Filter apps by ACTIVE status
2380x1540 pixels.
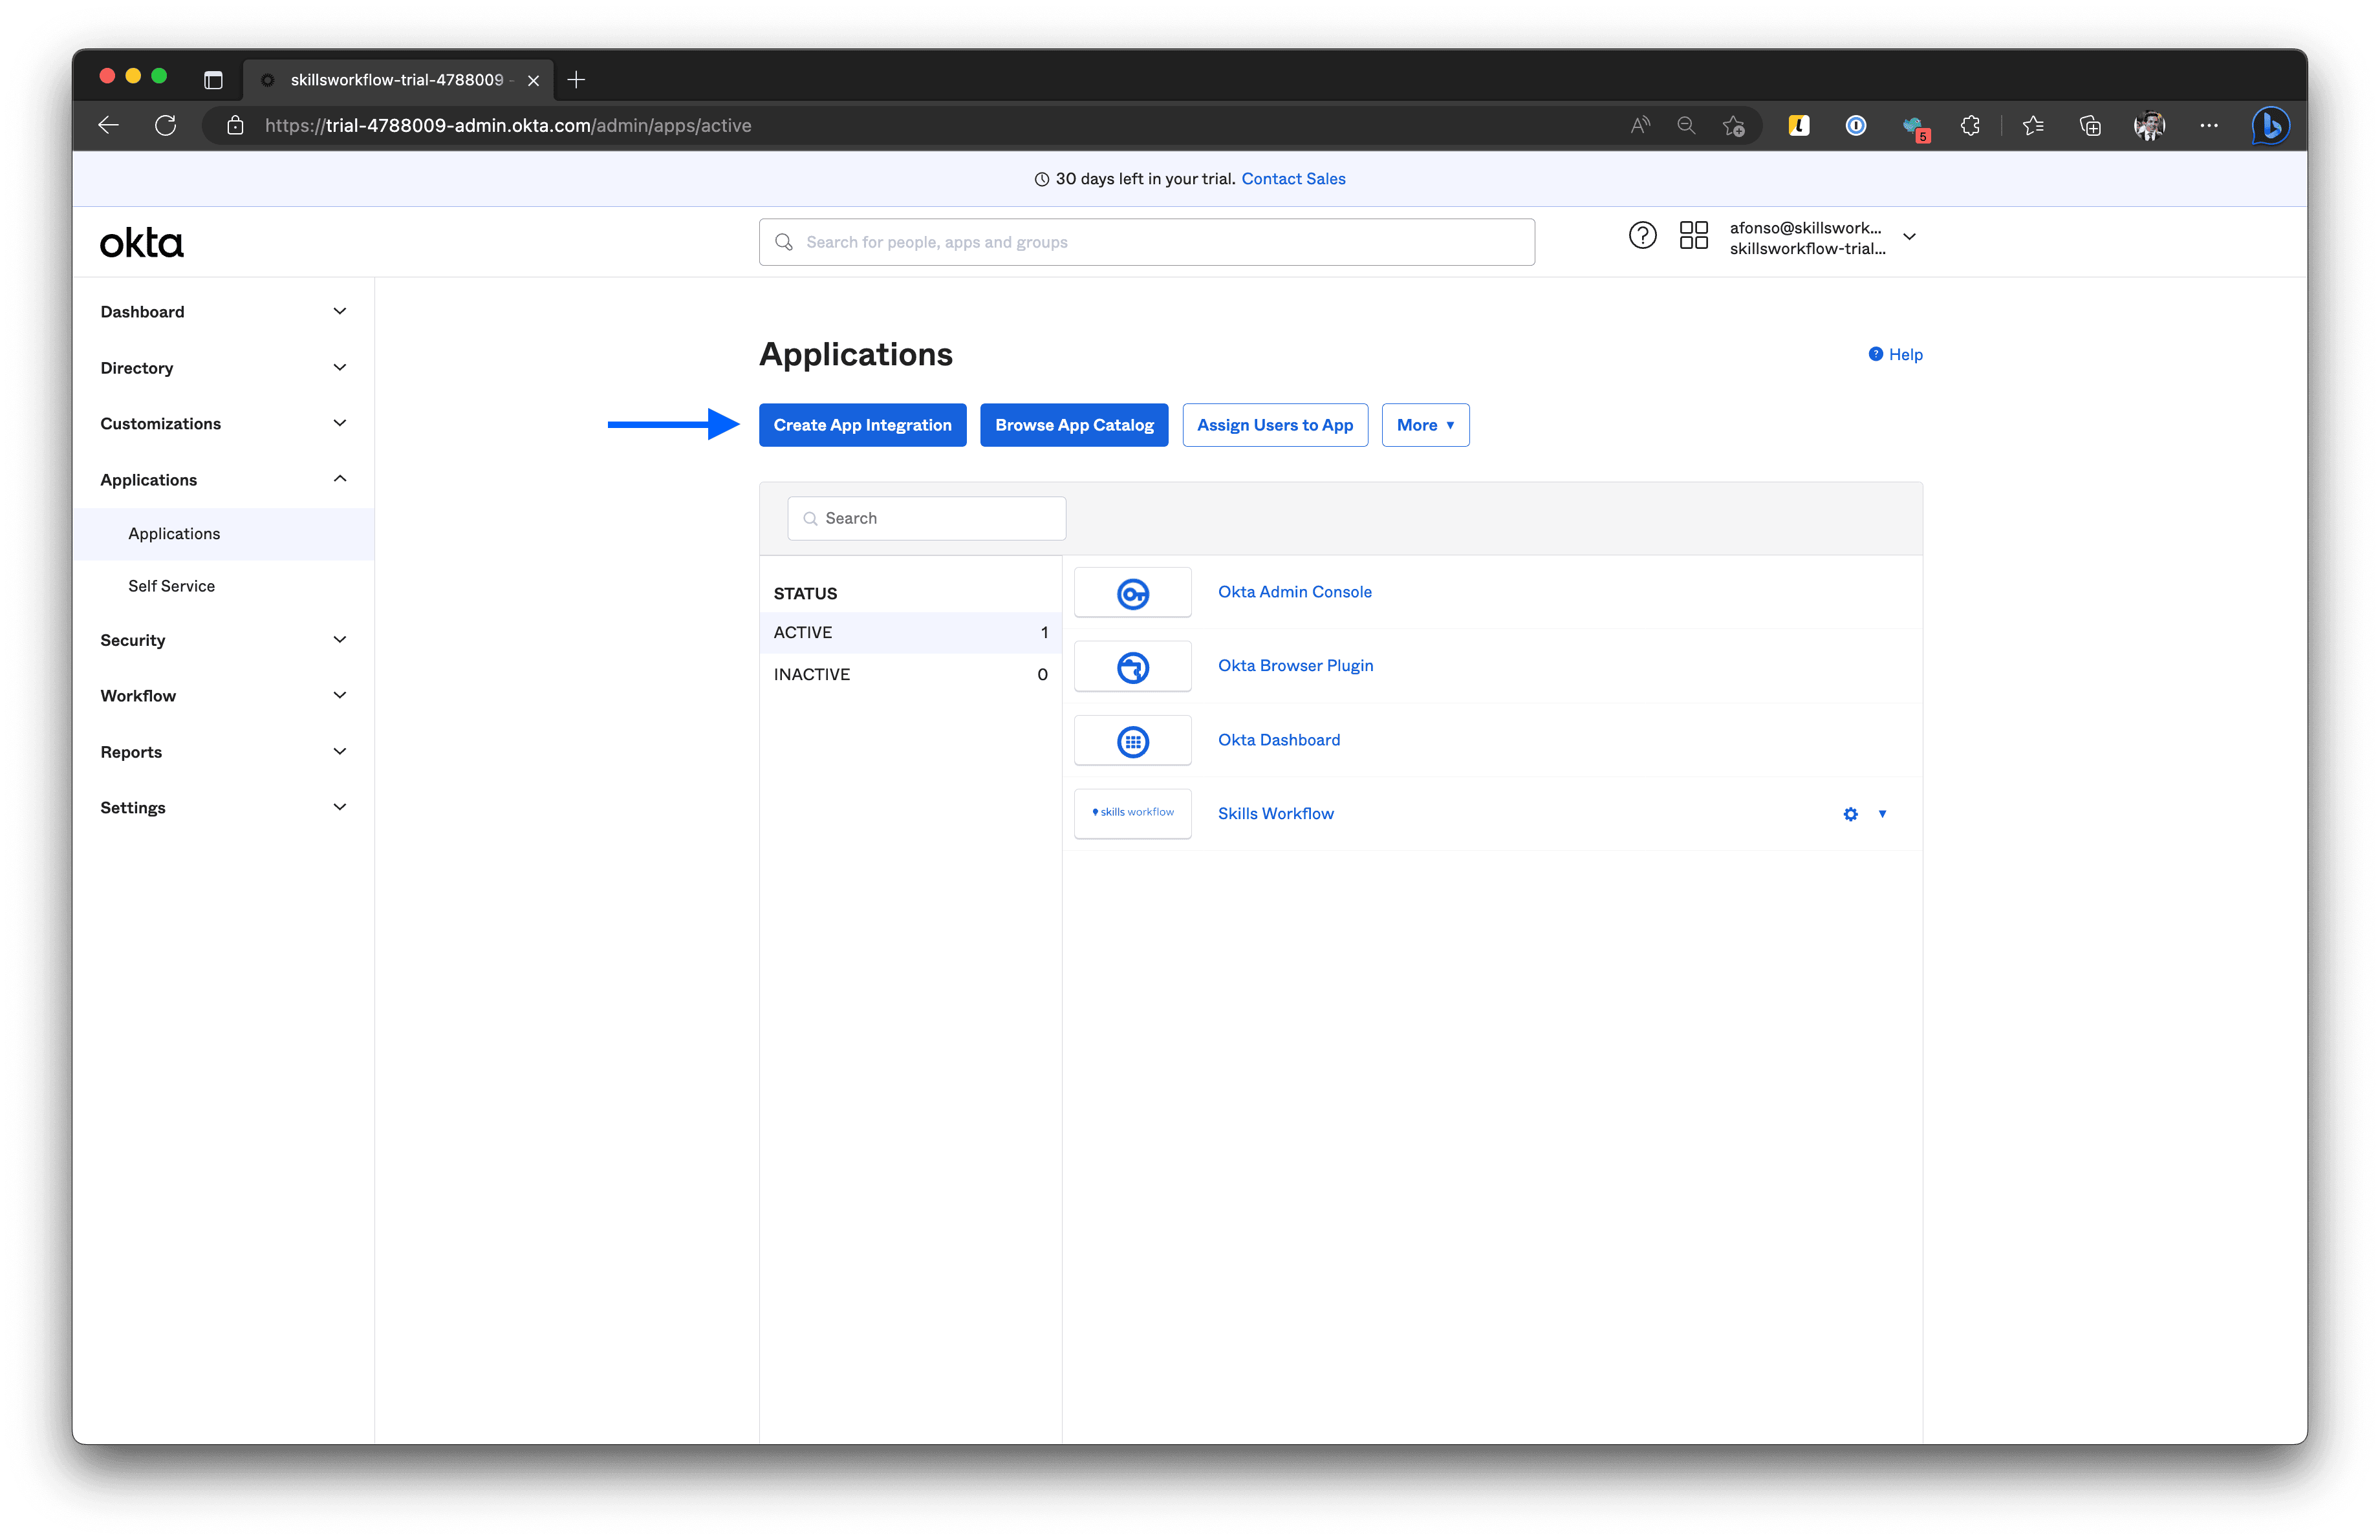[910, 632]
